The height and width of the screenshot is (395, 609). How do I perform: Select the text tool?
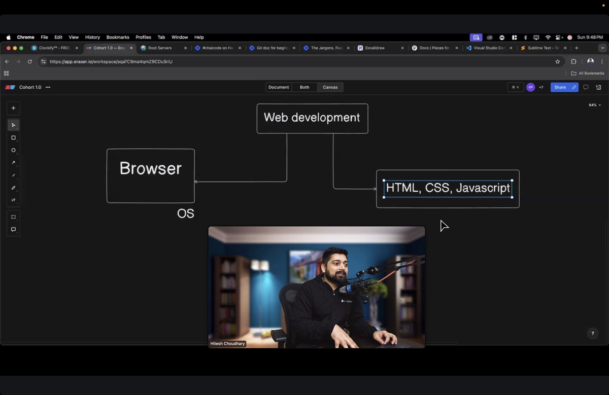[x=13, y=200]
